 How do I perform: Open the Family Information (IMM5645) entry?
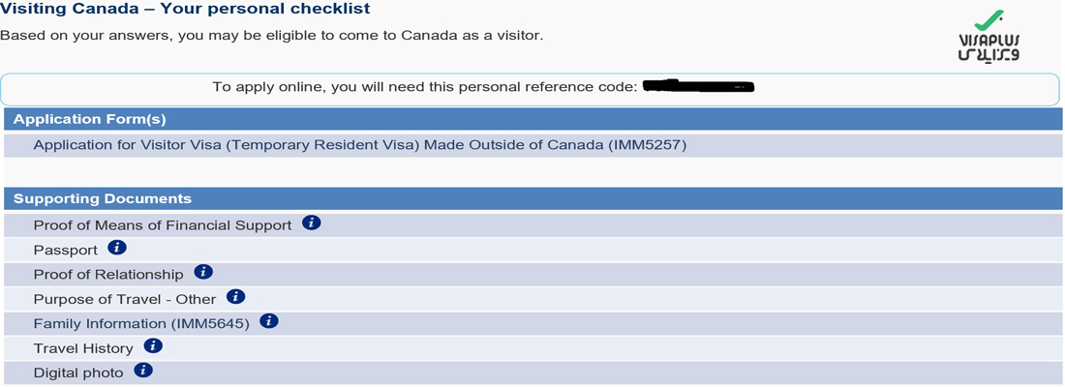[x=141, y=323]
